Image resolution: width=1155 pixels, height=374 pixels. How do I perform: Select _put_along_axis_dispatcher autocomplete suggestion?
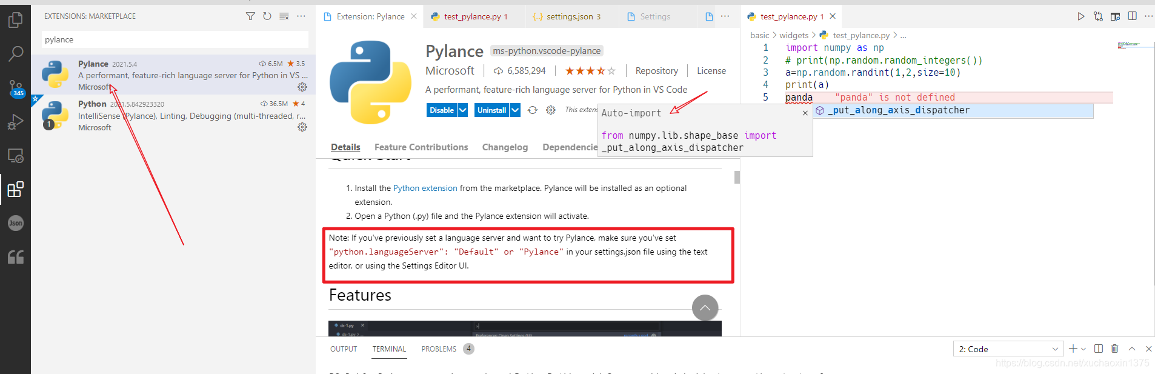[953, 110]
